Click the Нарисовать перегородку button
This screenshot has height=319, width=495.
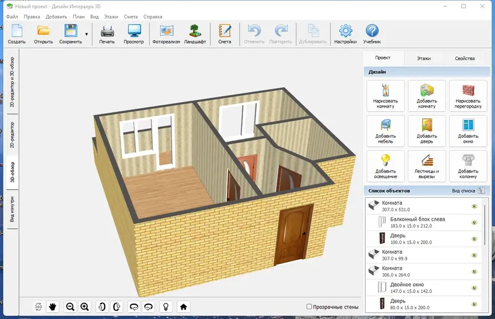(x=468, y=96)
